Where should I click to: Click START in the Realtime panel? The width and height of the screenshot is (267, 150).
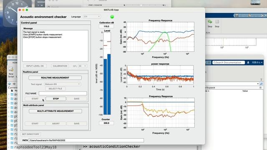pyautogui.click(x=35, y=99)
